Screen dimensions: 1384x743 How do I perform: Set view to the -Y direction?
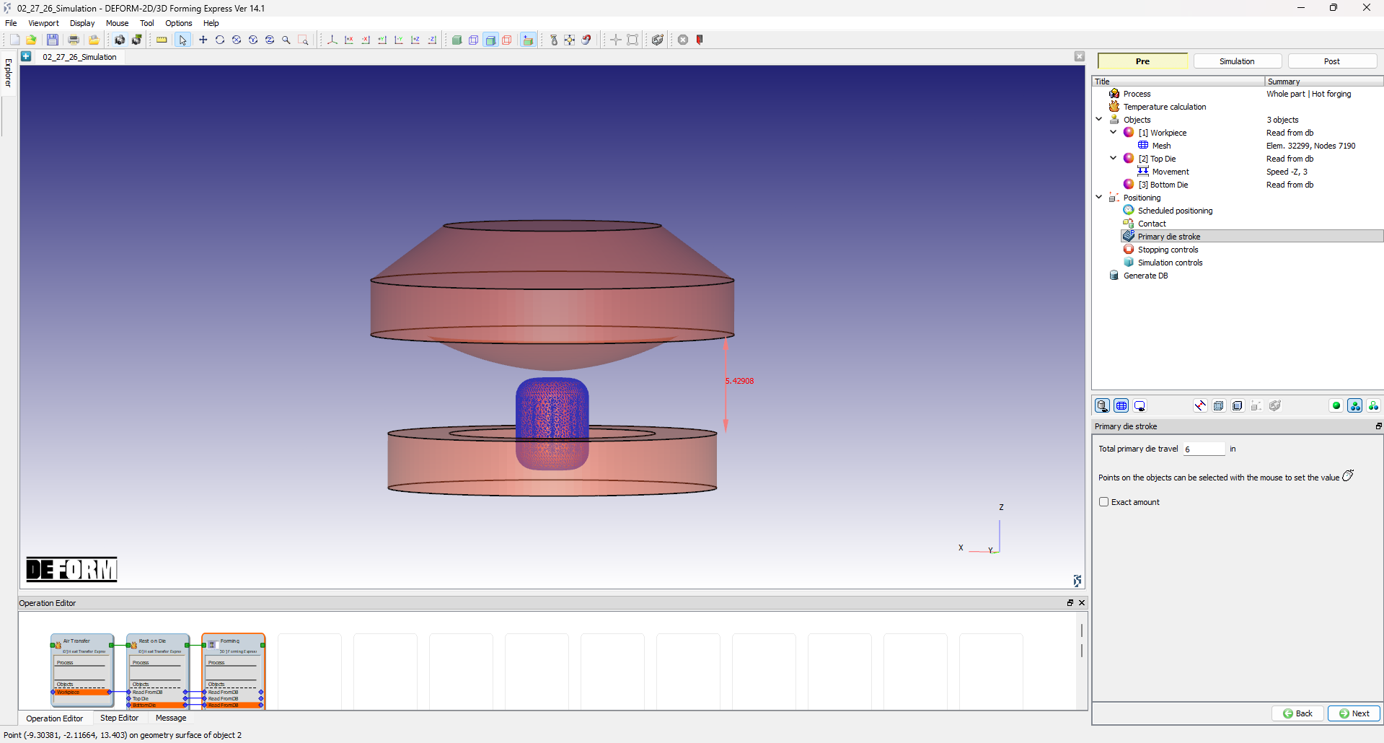pos(399,40)
